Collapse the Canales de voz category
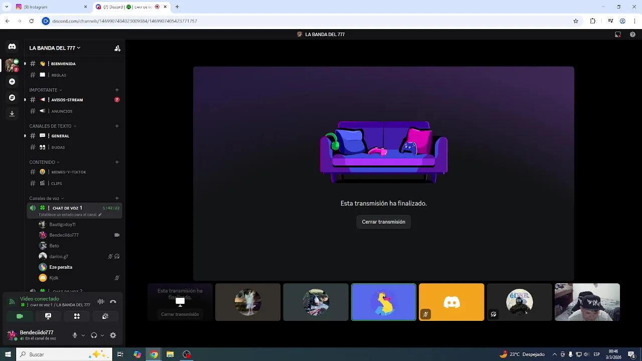This screenshot has width=642, height=361. [47, 199]
